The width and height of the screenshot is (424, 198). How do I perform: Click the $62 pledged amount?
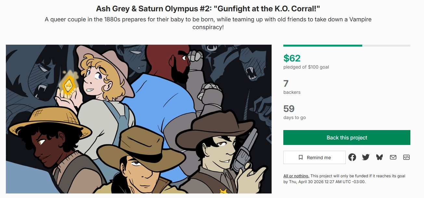click(292, 58)
